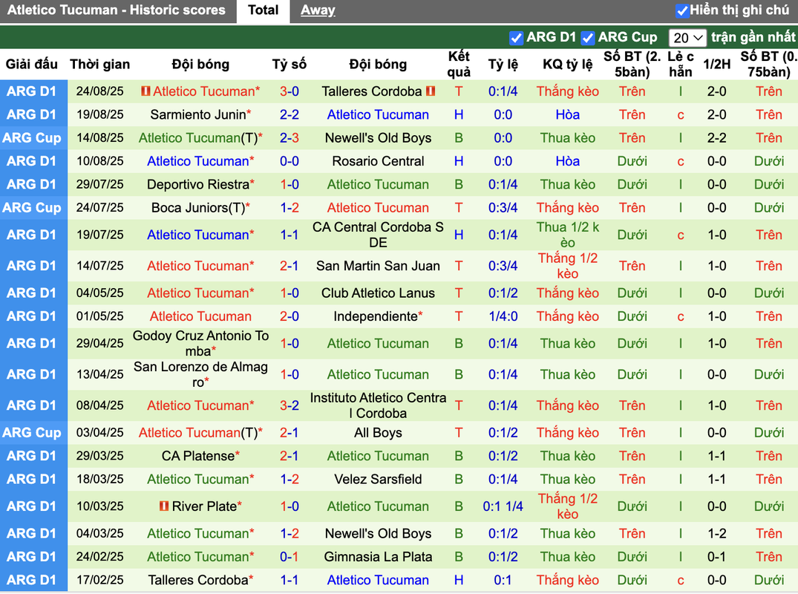Viewport: 798px width, 594px height.
Task: Click the Atletico Tucuman - Historic scores title
Action: 116,10
